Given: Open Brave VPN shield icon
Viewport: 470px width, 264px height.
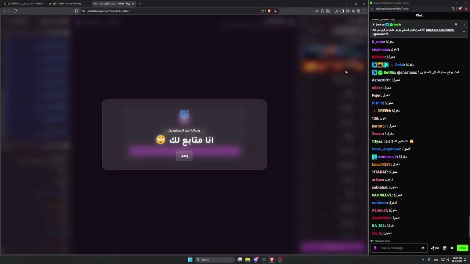Looking at the screenshot, I should 359,11.
